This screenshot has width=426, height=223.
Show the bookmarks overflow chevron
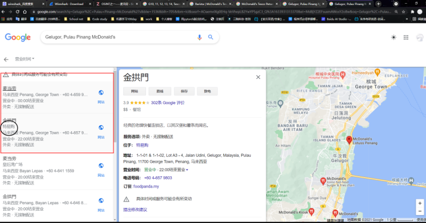tap(407, 19)
